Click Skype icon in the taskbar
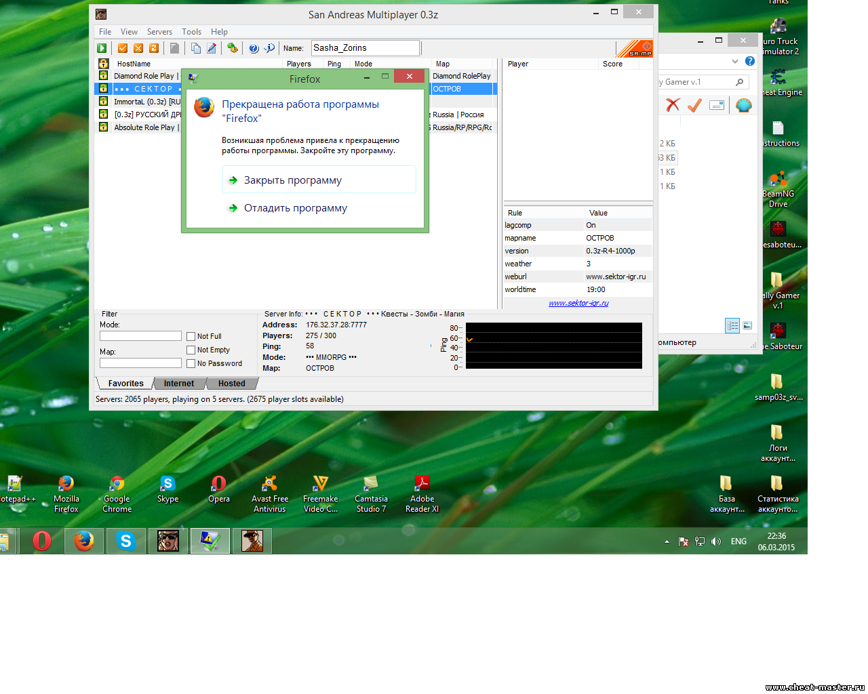Image resolution: width=868 pixels, height=694 pixels. click(126, 541)
